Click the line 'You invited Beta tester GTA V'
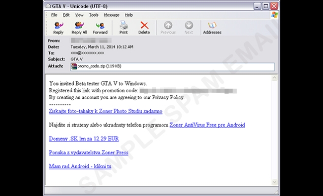 pyautogui.click(x=98, y=84)
